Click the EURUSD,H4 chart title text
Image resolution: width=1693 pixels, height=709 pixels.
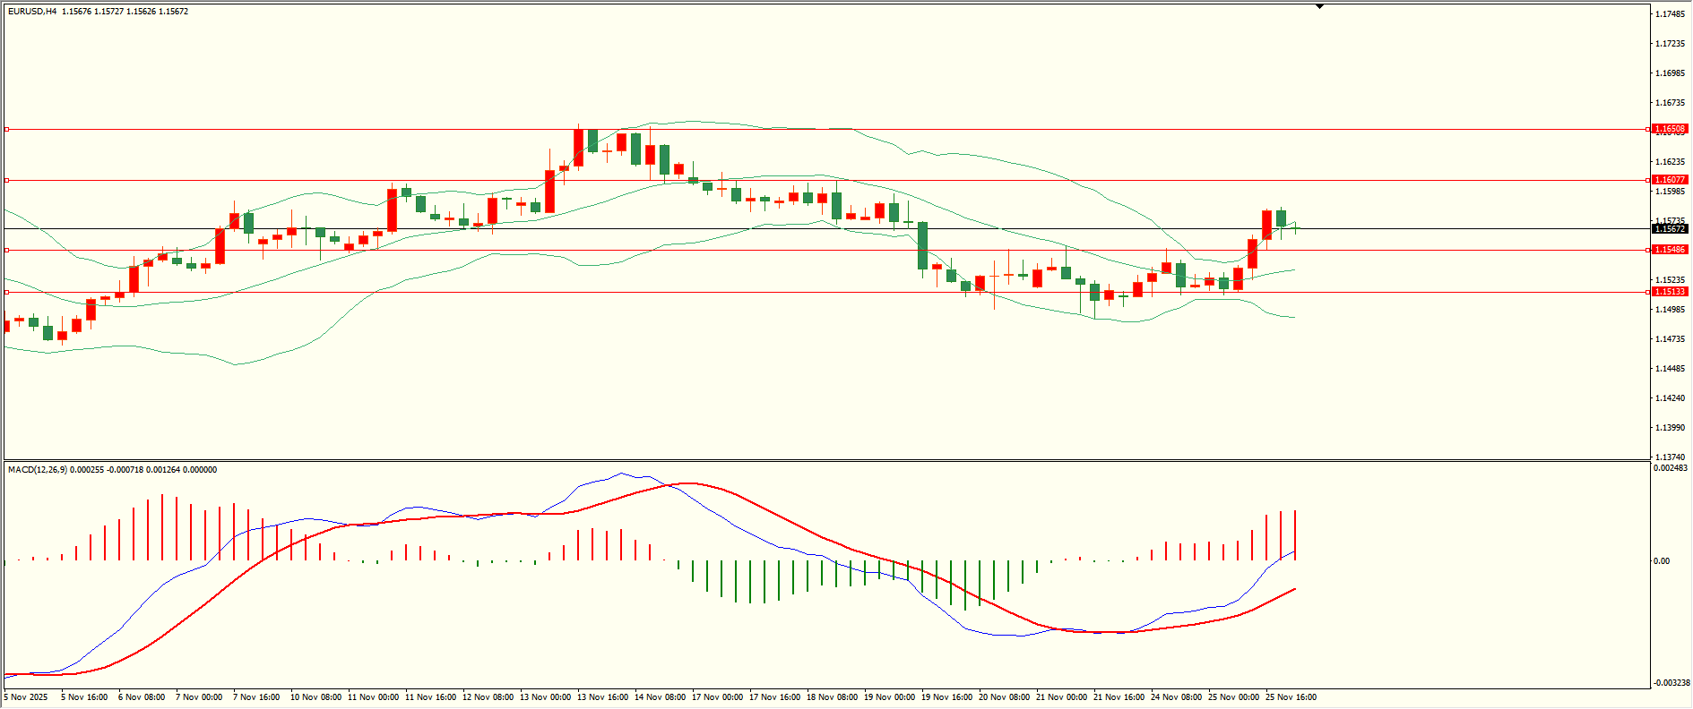click(32, 12)
